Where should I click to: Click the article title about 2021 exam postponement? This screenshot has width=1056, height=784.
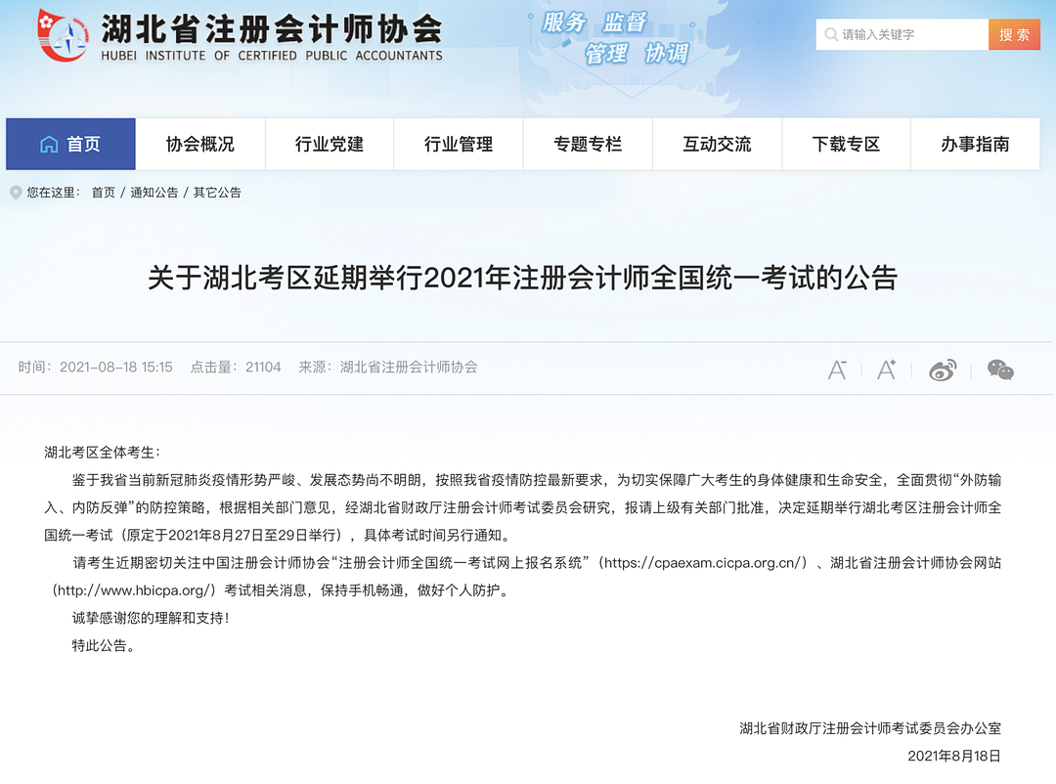[522, 278]
